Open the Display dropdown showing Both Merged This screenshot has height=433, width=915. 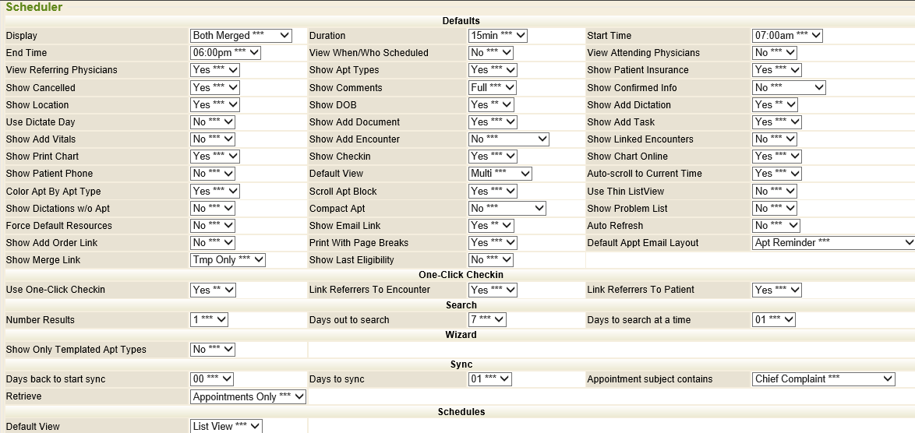[241, 36]
